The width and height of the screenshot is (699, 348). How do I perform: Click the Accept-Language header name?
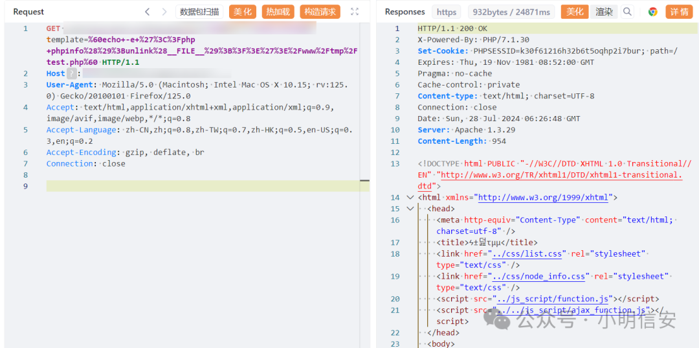click(81, 130)
